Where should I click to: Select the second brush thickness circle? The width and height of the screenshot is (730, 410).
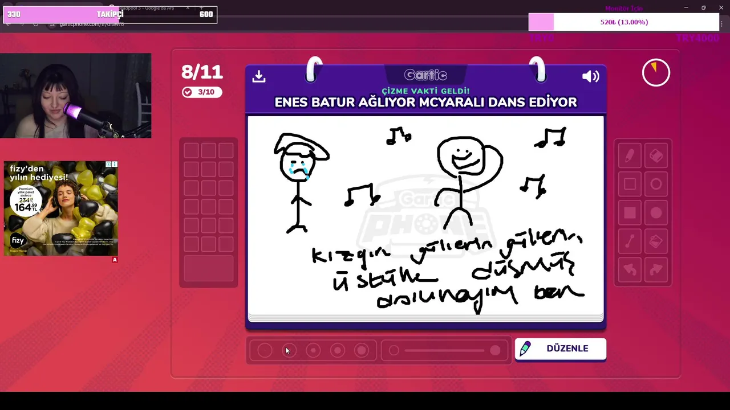tap(289, 351)
